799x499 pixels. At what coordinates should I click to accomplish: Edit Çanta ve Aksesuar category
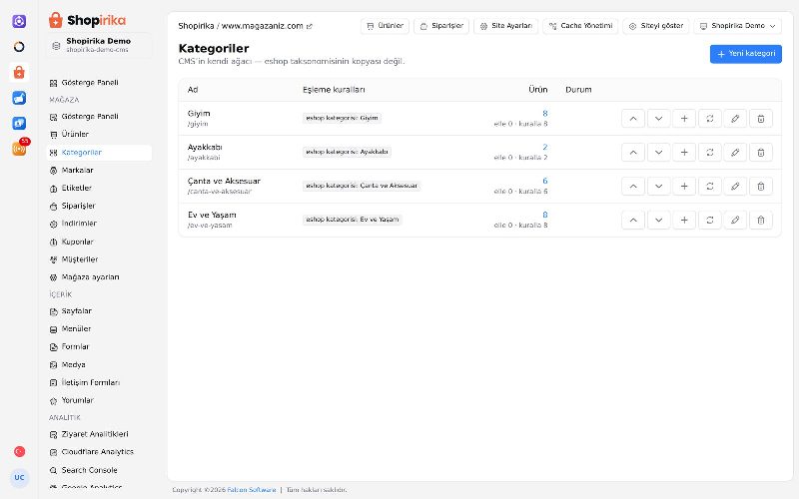tap(735, 187)
